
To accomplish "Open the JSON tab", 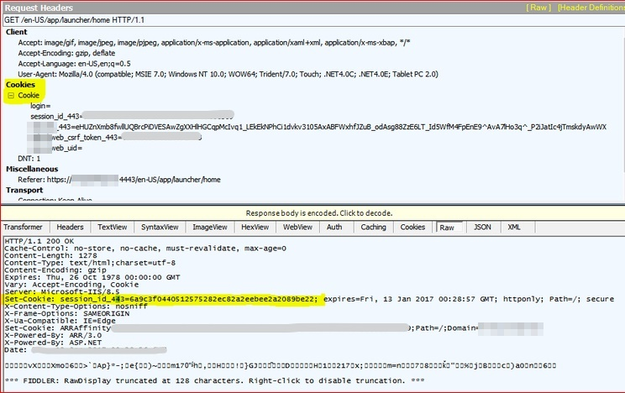I will click(x=482, y=228).
